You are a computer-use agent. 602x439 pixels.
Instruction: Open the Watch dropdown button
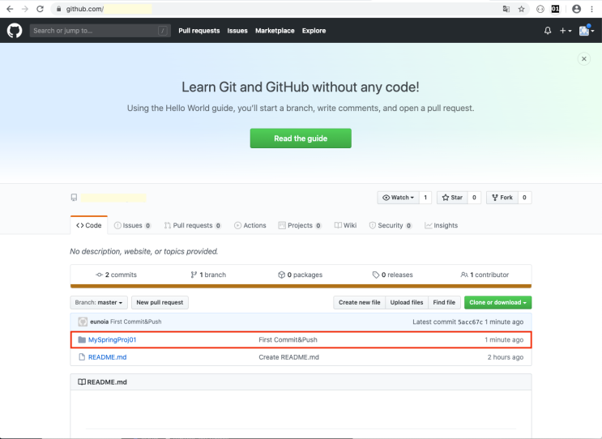(398, 198)
